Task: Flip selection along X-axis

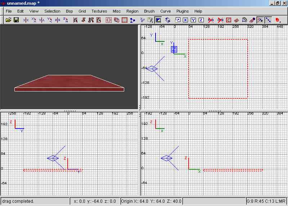Action: click(x=26, y=20)
